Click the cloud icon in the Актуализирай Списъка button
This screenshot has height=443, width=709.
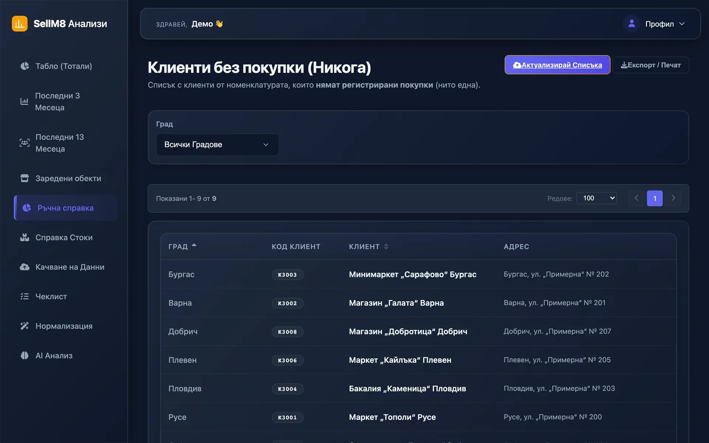[517, 65]
